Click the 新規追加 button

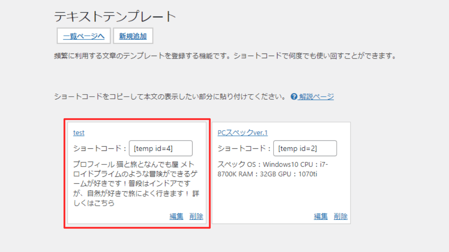click(133, 36)
